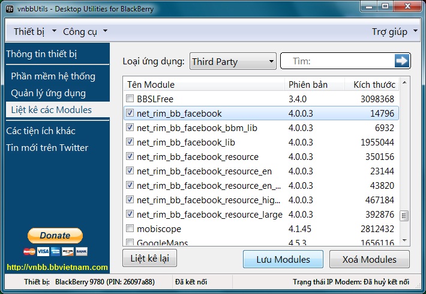This screenshot has height=294, width=426.
Task: Maximize the vnbbUtils window
Action: (385, 6)
